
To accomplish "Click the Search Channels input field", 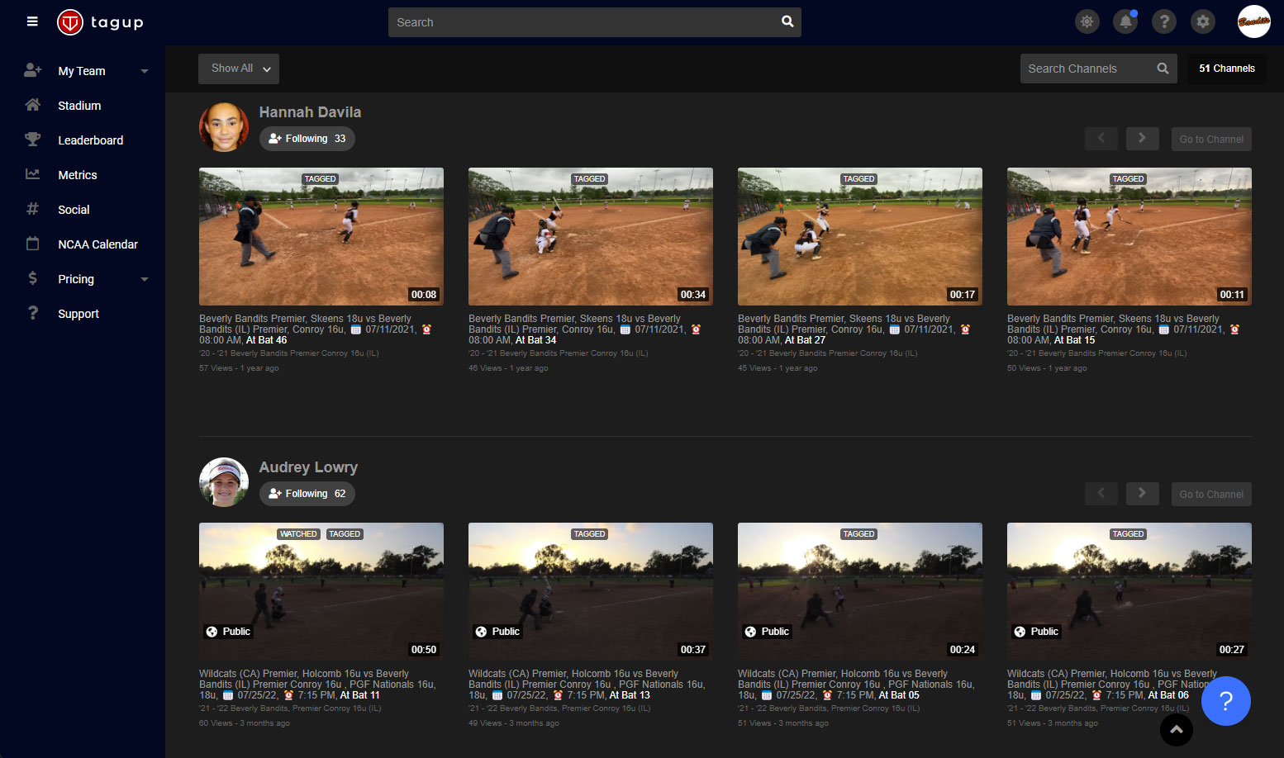I will coord(1087,69).
